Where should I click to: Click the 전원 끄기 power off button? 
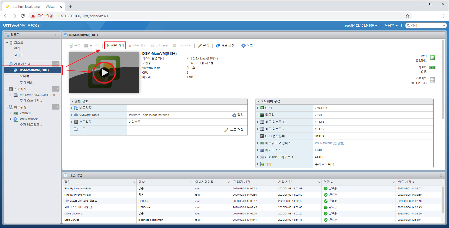coord(137,45)
